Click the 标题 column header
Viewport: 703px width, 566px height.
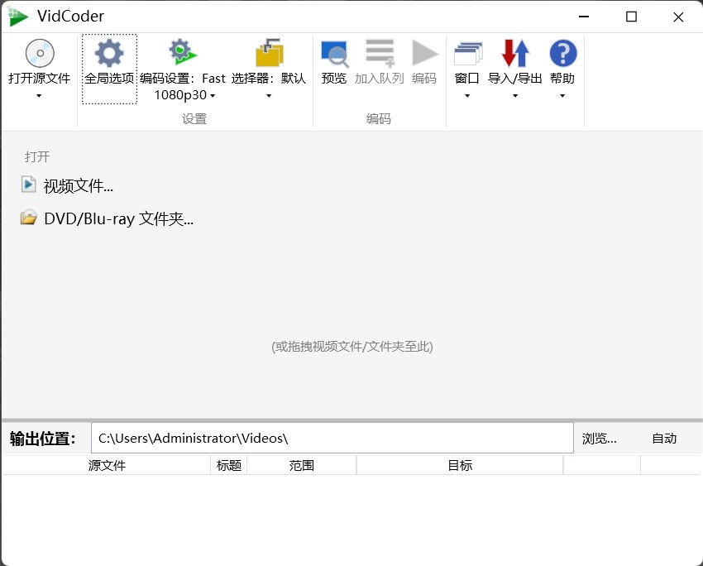228,466
